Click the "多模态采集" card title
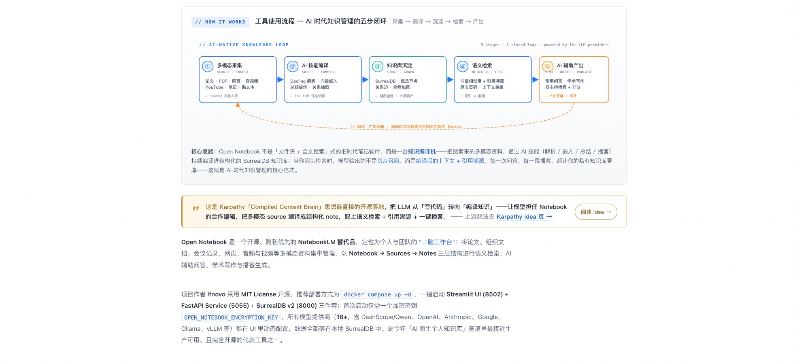795x364 pixels. (x=230, y=65)
